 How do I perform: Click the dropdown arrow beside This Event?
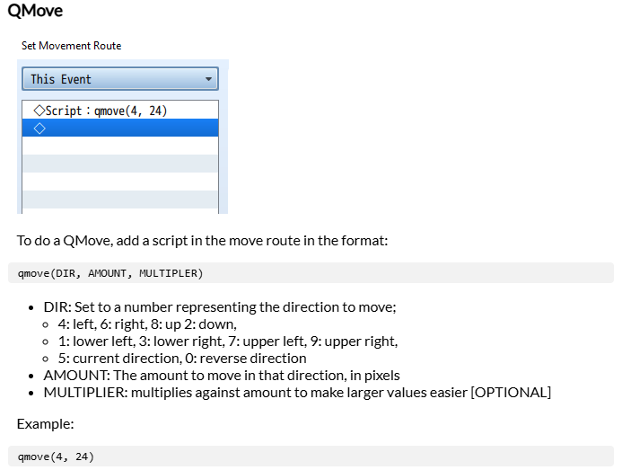tap(208, 79)
